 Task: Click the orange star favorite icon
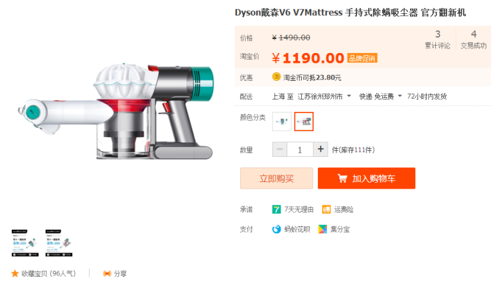(x=15, y=273)
